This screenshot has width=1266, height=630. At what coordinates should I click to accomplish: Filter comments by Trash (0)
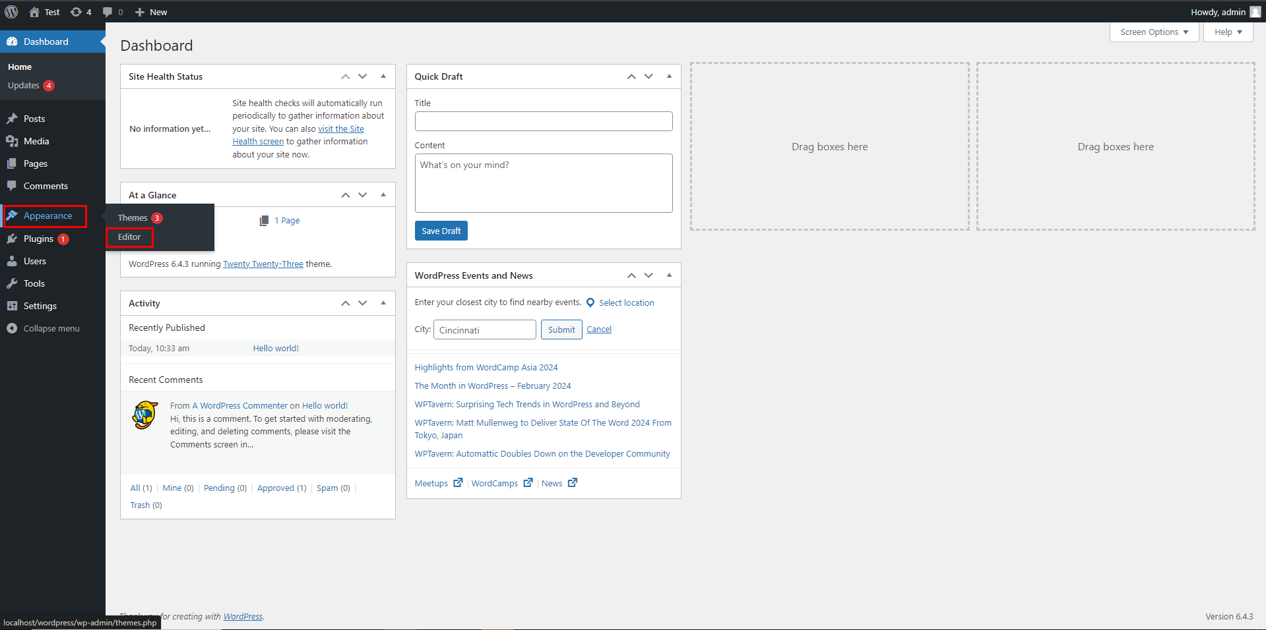pyautogui.click(x=146, y=505)
